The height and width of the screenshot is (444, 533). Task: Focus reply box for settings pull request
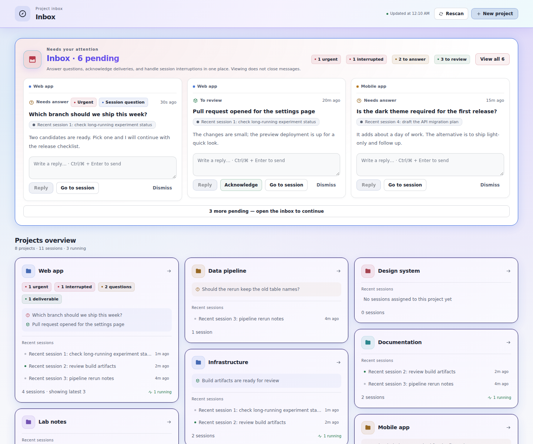tap(266, 165)
